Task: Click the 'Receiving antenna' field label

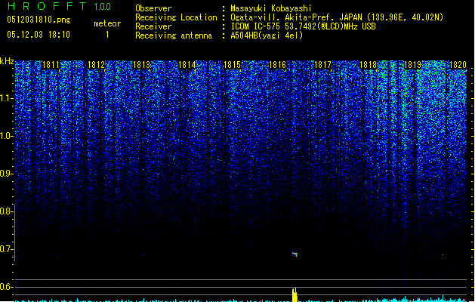Action: pos(174,35)
